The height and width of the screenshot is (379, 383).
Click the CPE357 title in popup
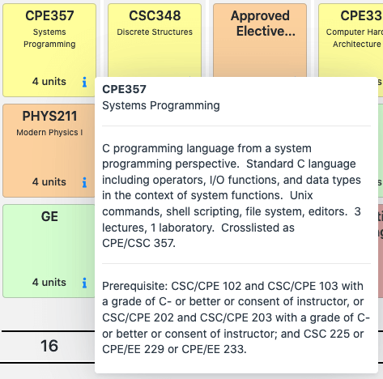(124, 89)
